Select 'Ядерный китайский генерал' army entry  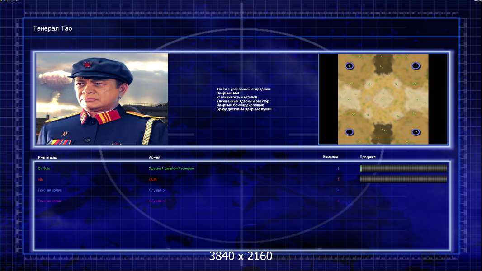171,168
